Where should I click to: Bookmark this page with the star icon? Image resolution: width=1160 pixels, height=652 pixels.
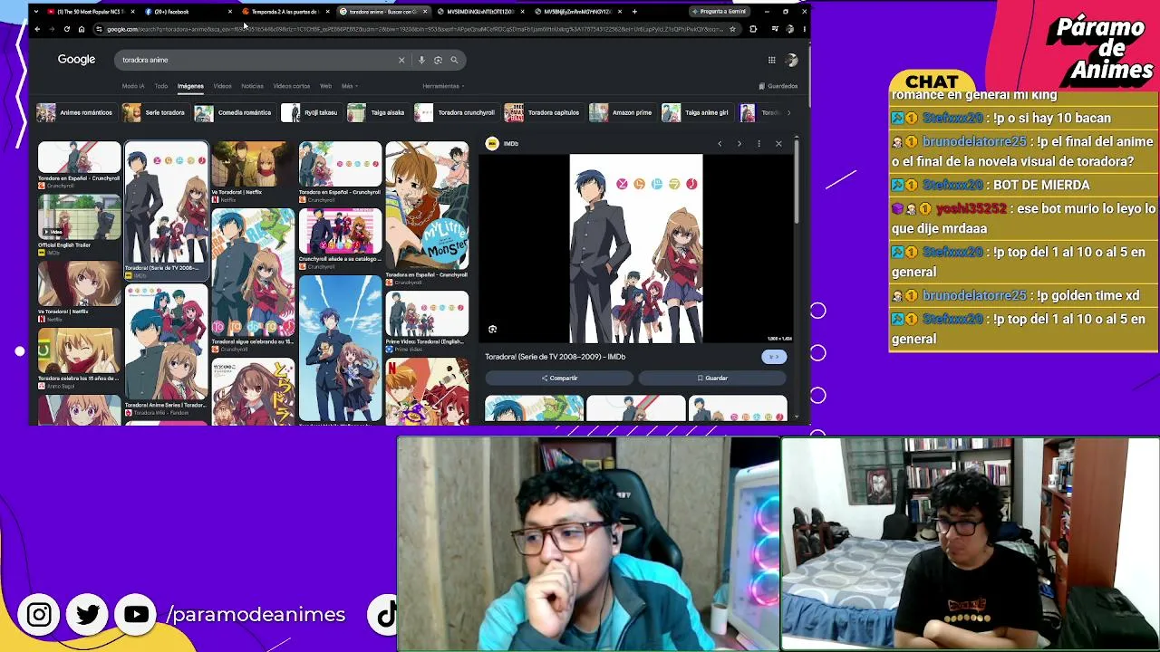(x=732, y=29)
